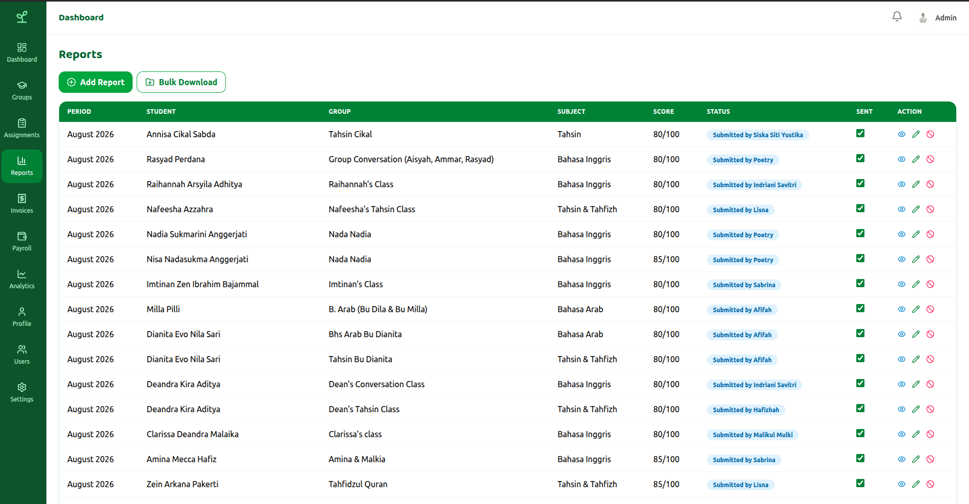Toggle sent checkbox for Tahsin Bu Dianita row
The width and height of the screenshot is (969, 504).
[x=860, y=358]
